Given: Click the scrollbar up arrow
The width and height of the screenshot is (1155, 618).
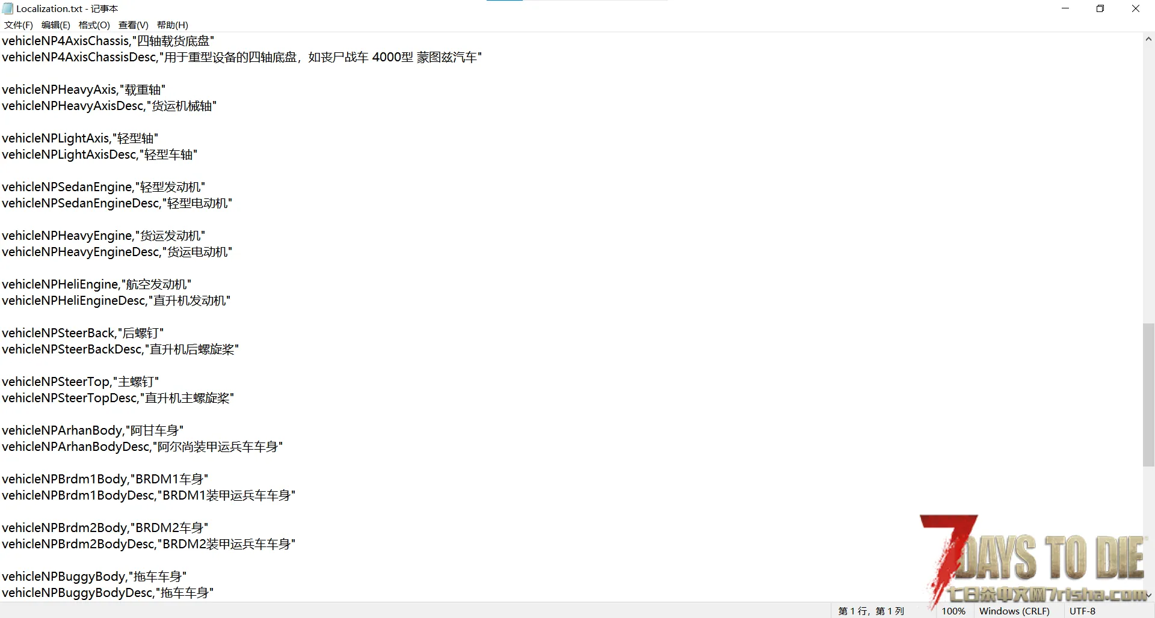Looking at the screenshot, I should coord(1148,39).
